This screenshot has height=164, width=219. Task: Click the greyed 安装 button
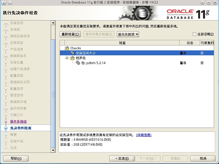pos(175,159)
